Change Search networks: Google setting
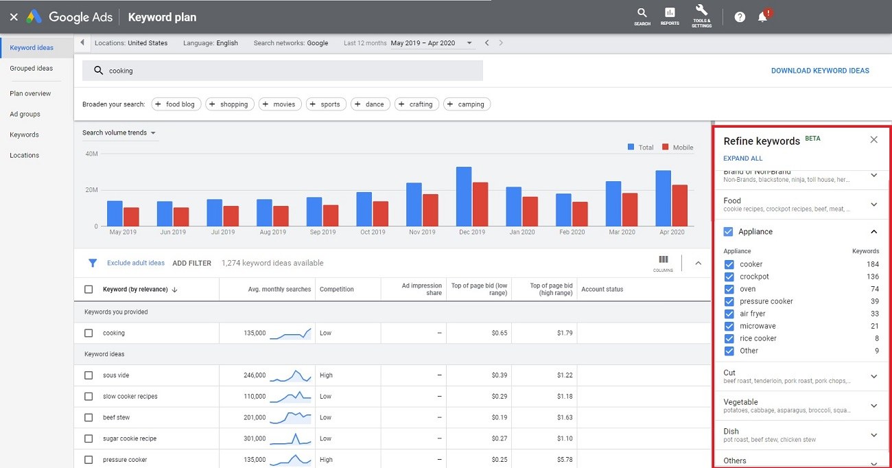The height and width of the screenshot is (468, 892). (x=291, y=43)
